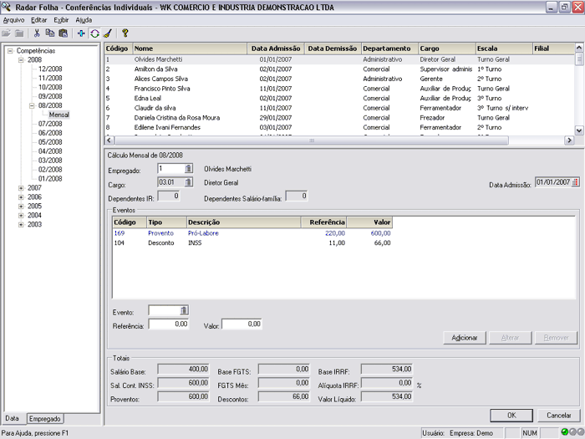
Task: Click the yellow question mark help icon
Action: (125, 33)
